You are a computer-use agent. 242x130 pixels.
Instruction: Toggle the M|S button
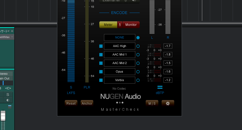152,103
